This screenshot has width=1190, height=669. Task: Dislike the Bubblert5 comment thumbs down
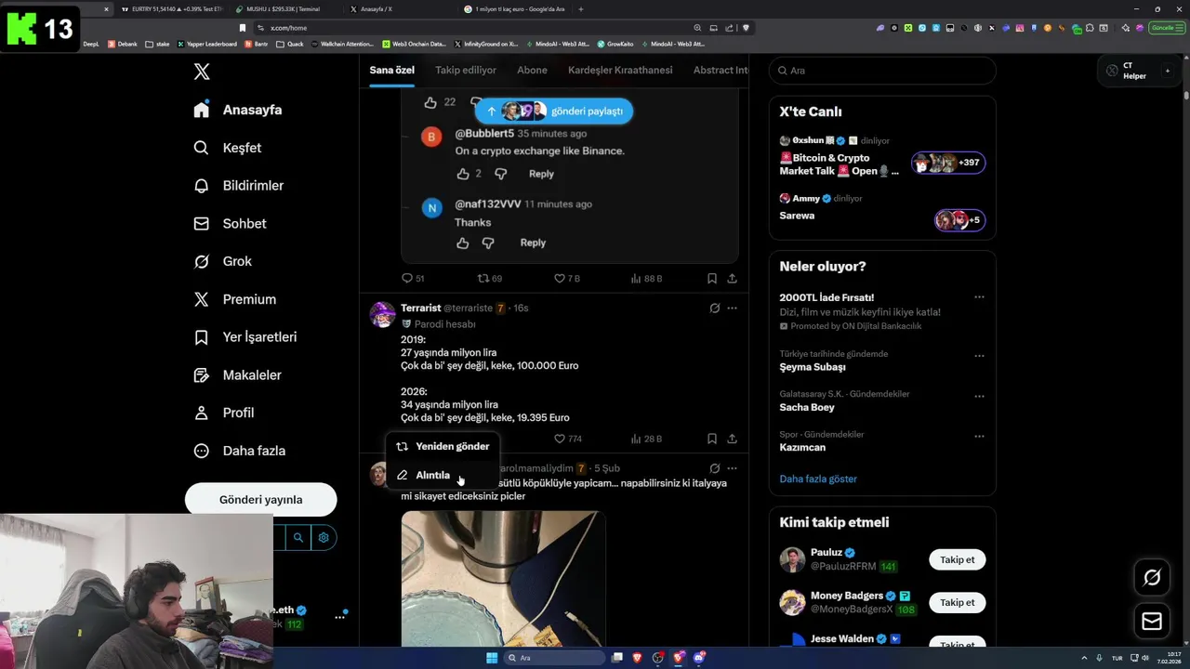(x=500, y=174)
